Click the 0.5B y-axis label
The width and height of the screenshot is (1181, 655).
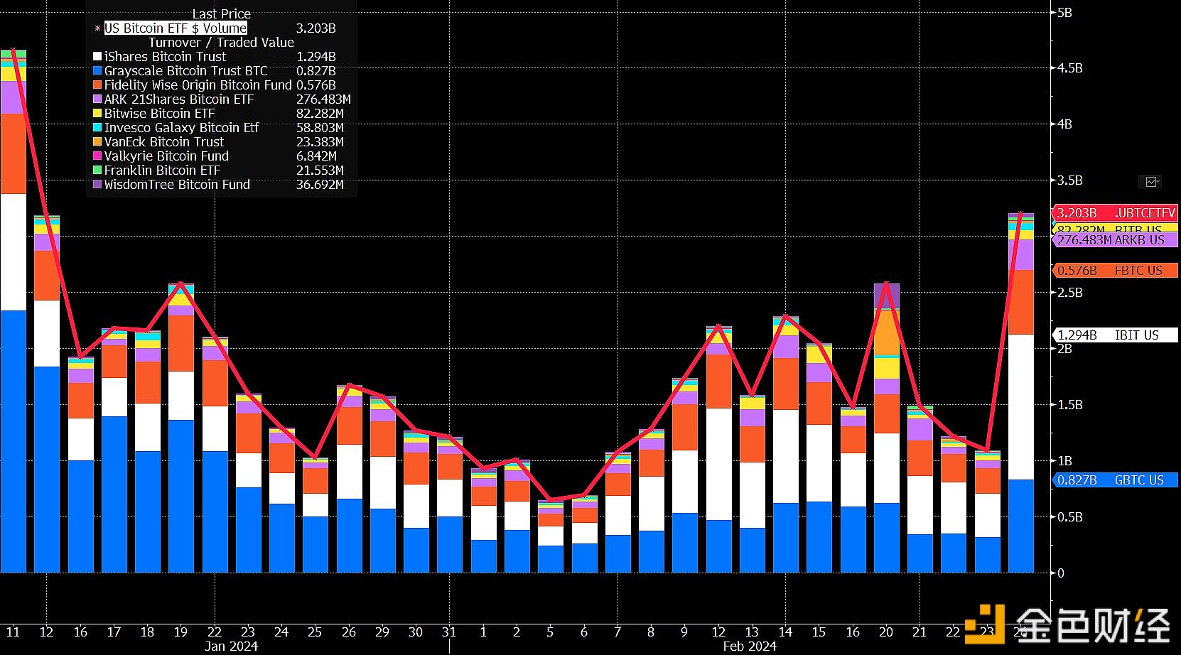pos(1070,517)
